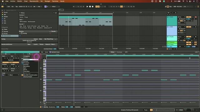Screen dimensions: 200x112
Task: Toggle the browser show/hide icon at top left
Action: click(x=2, y=7)
